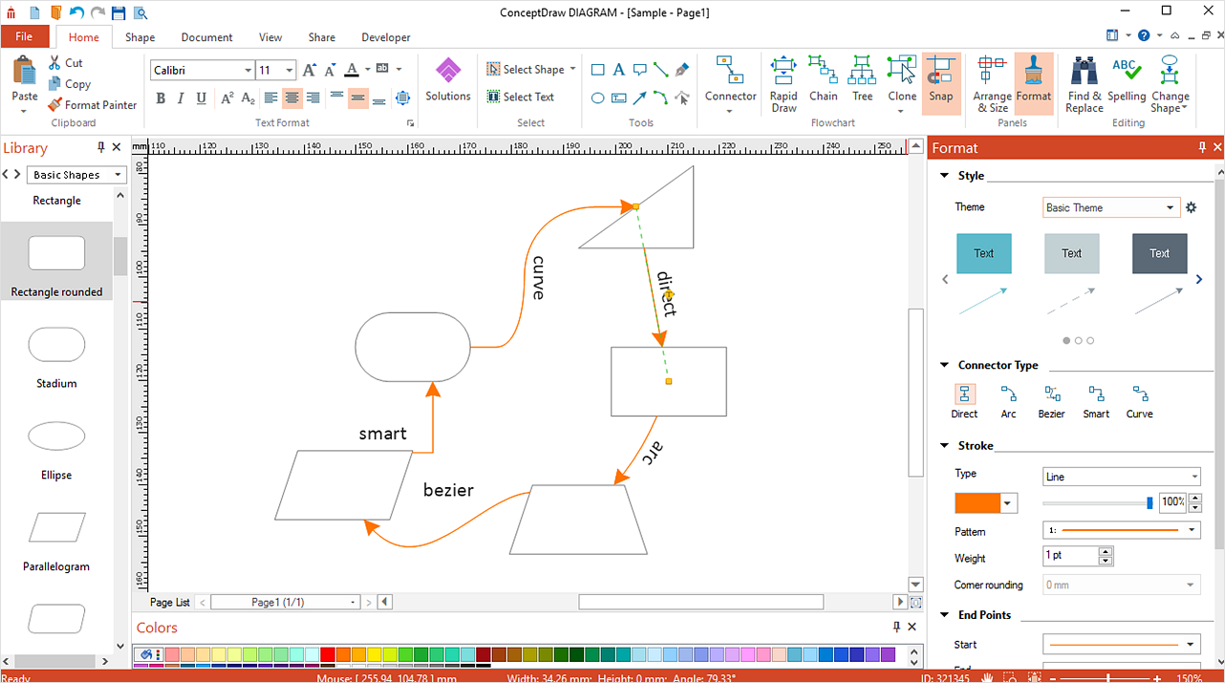
Task: Open the Solutions panel icon
Action: coord(448,80)
